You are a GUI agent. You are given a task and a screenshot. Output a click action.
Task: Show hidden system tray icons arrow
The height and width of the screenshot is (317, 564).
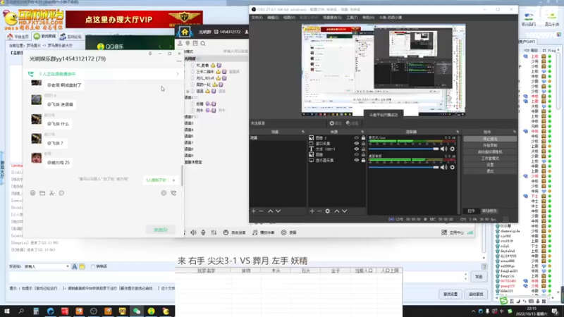[x=473, y=311]
